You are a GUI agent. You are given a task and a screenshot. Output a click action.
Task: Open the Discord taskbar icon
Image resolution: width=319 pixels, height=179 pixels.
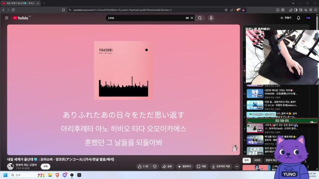[x=65, y=175]
